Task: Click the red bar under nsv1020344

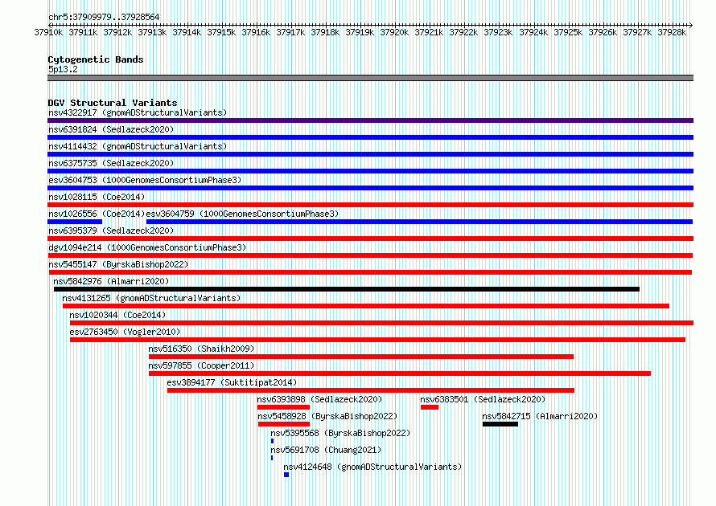Action: 382,323
